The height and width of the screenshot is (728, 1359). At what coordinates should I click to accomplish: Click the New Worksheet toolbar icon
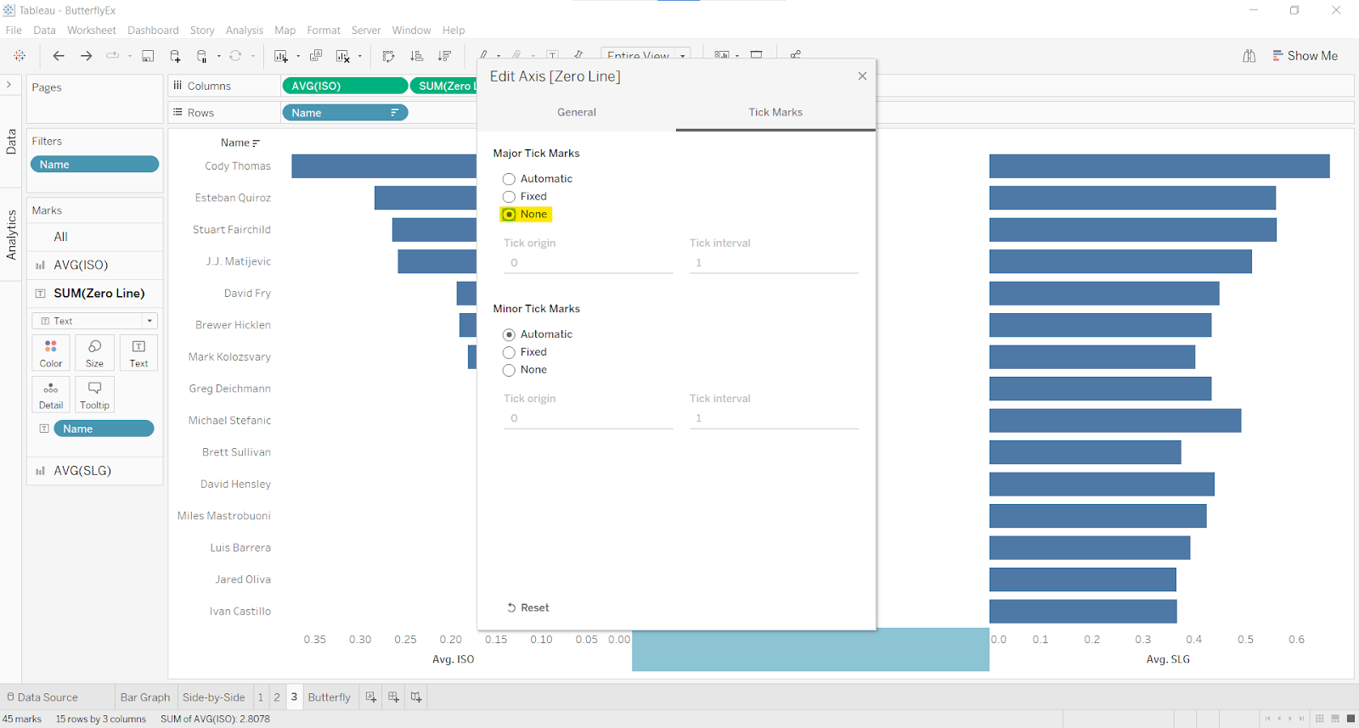point(281,56)
